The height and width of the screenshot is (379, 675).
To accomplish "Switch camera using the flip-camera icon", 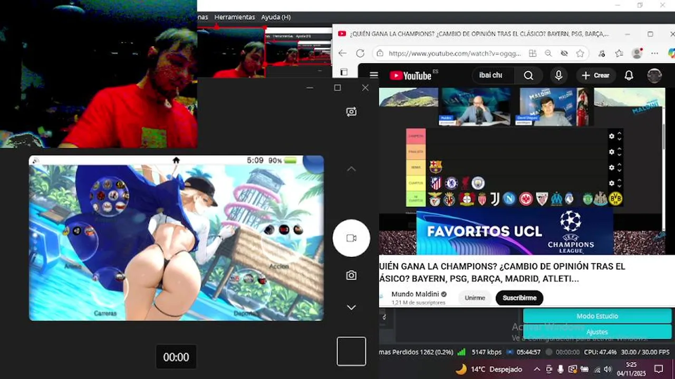I will 351,112.
